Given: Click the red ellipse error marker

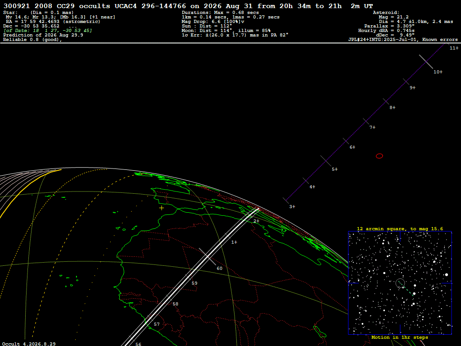Looking at the screenshot, I should pyautogui.click(x=379, y=156).
